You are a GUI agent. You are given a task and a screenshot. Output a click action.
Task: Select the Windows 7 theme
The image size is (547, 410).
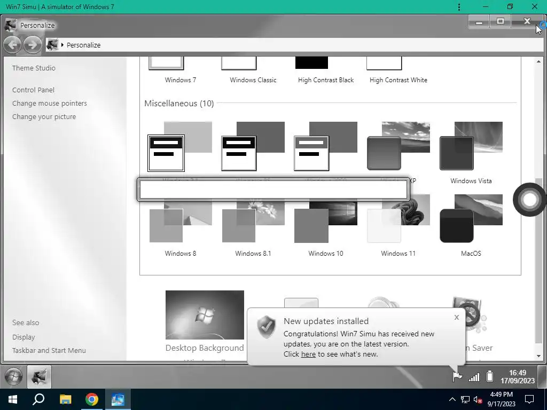point(181,71)
